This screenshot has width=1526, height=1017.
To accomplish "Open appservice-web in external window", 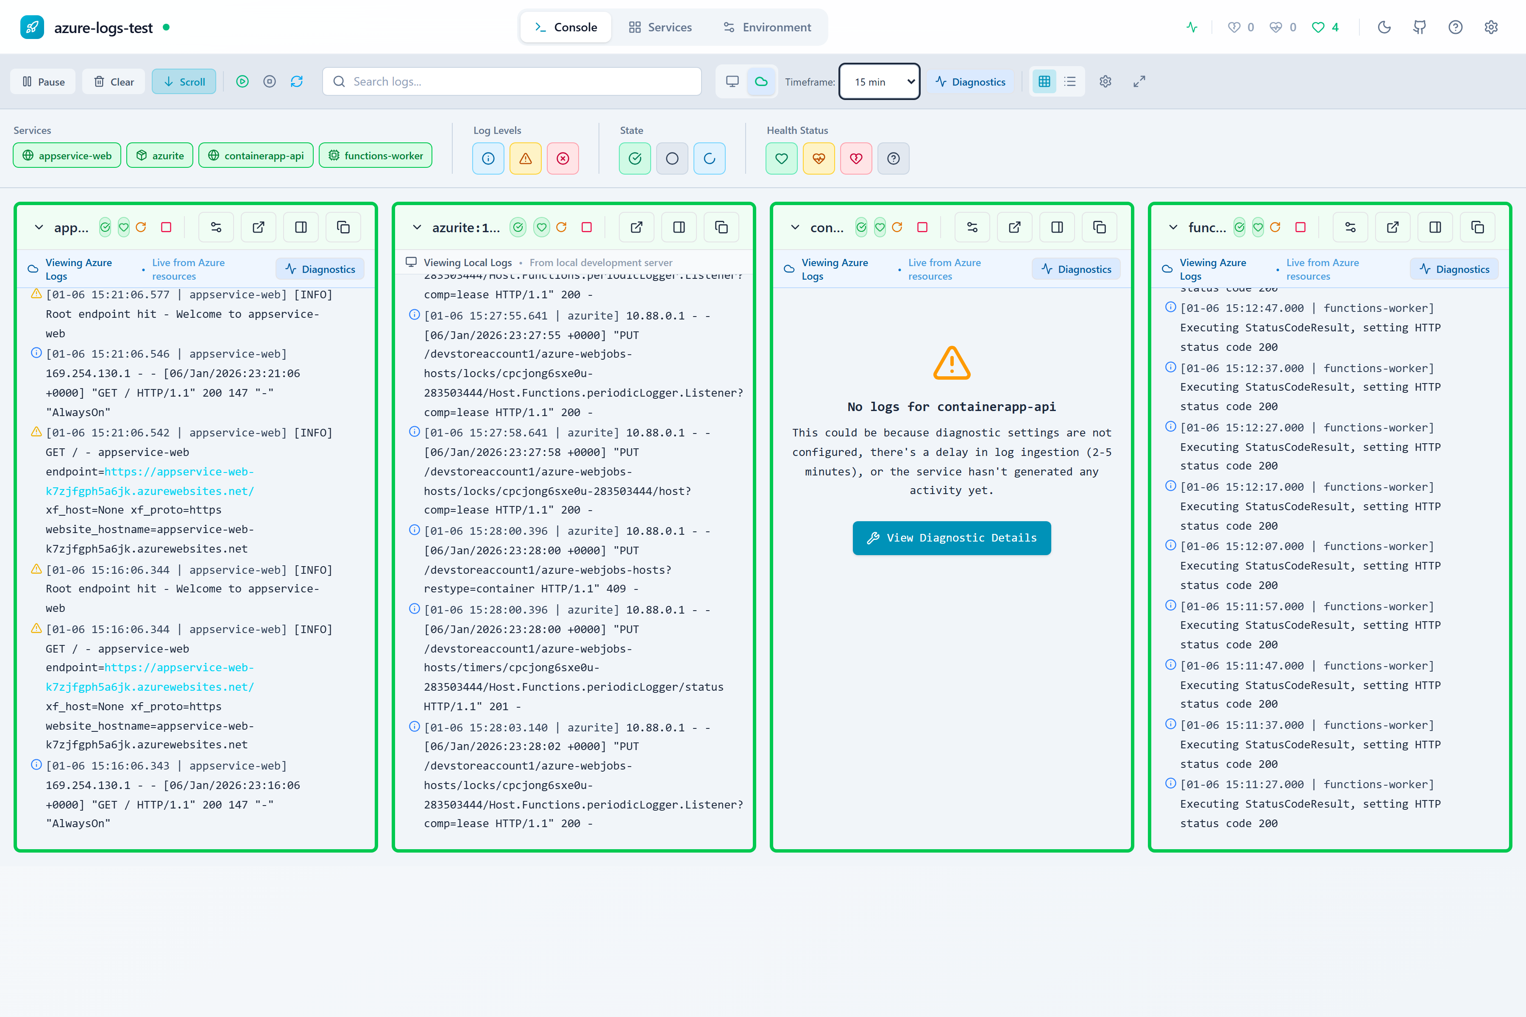I will click(x=258, y=227).
